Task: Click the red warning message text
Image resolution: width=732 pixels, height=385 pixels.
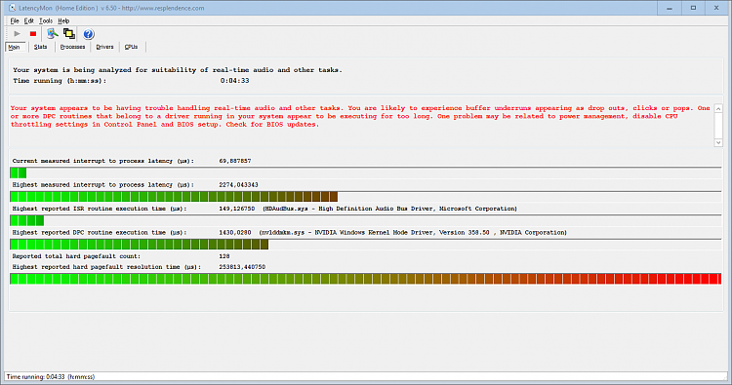Action: coord(360,116)
